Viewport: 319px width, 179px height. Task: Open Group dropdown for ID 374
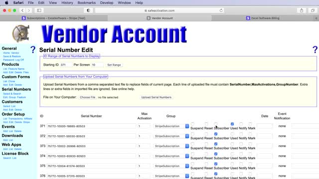171,156
